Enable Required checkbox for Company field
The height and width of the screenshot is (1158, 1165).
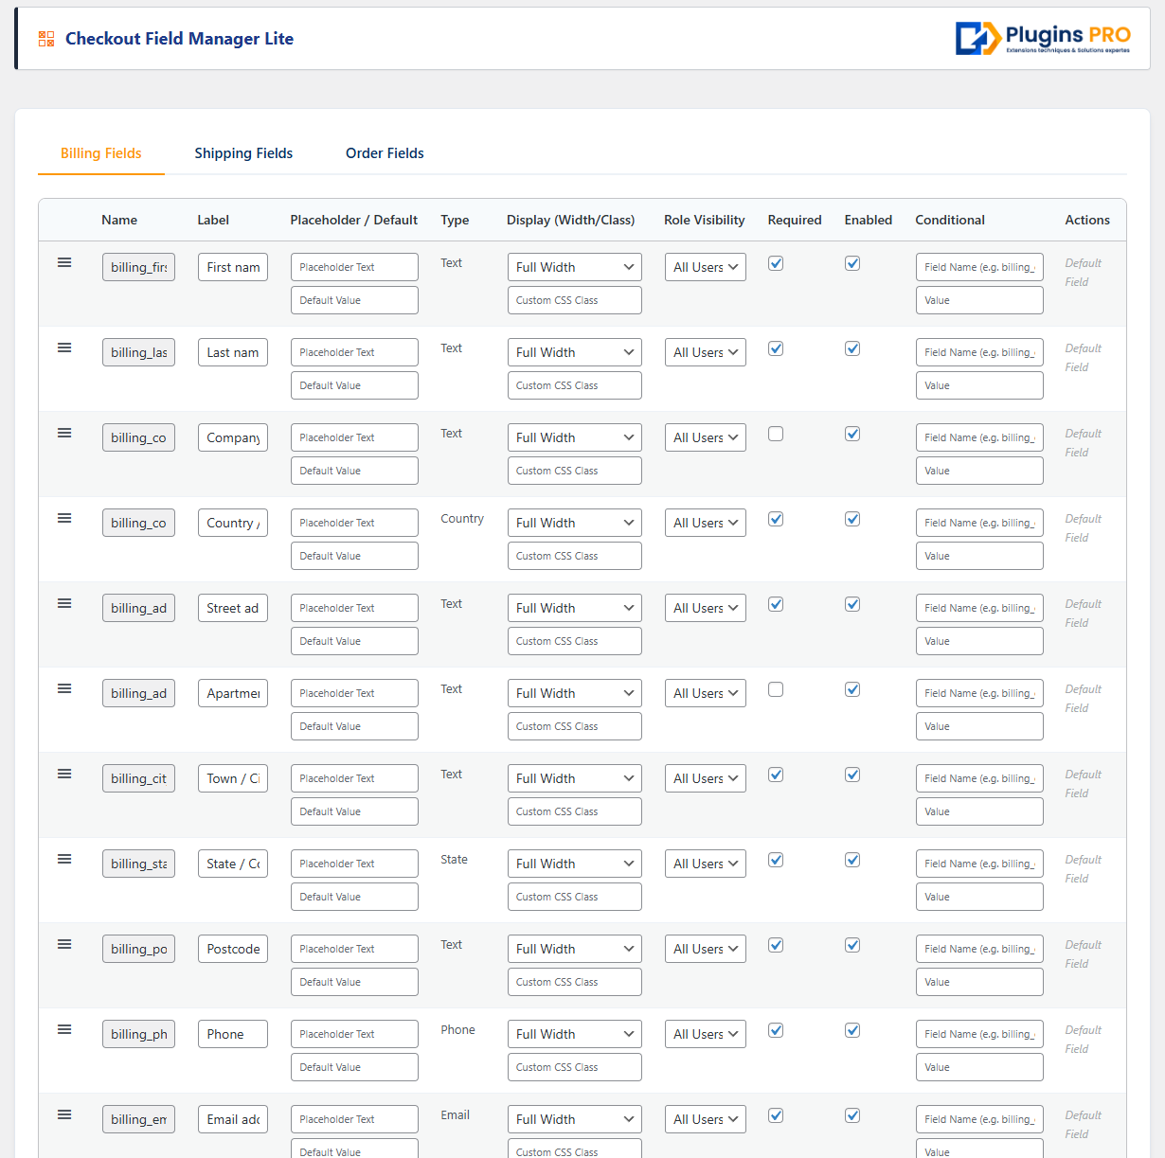tap(776, 434)
